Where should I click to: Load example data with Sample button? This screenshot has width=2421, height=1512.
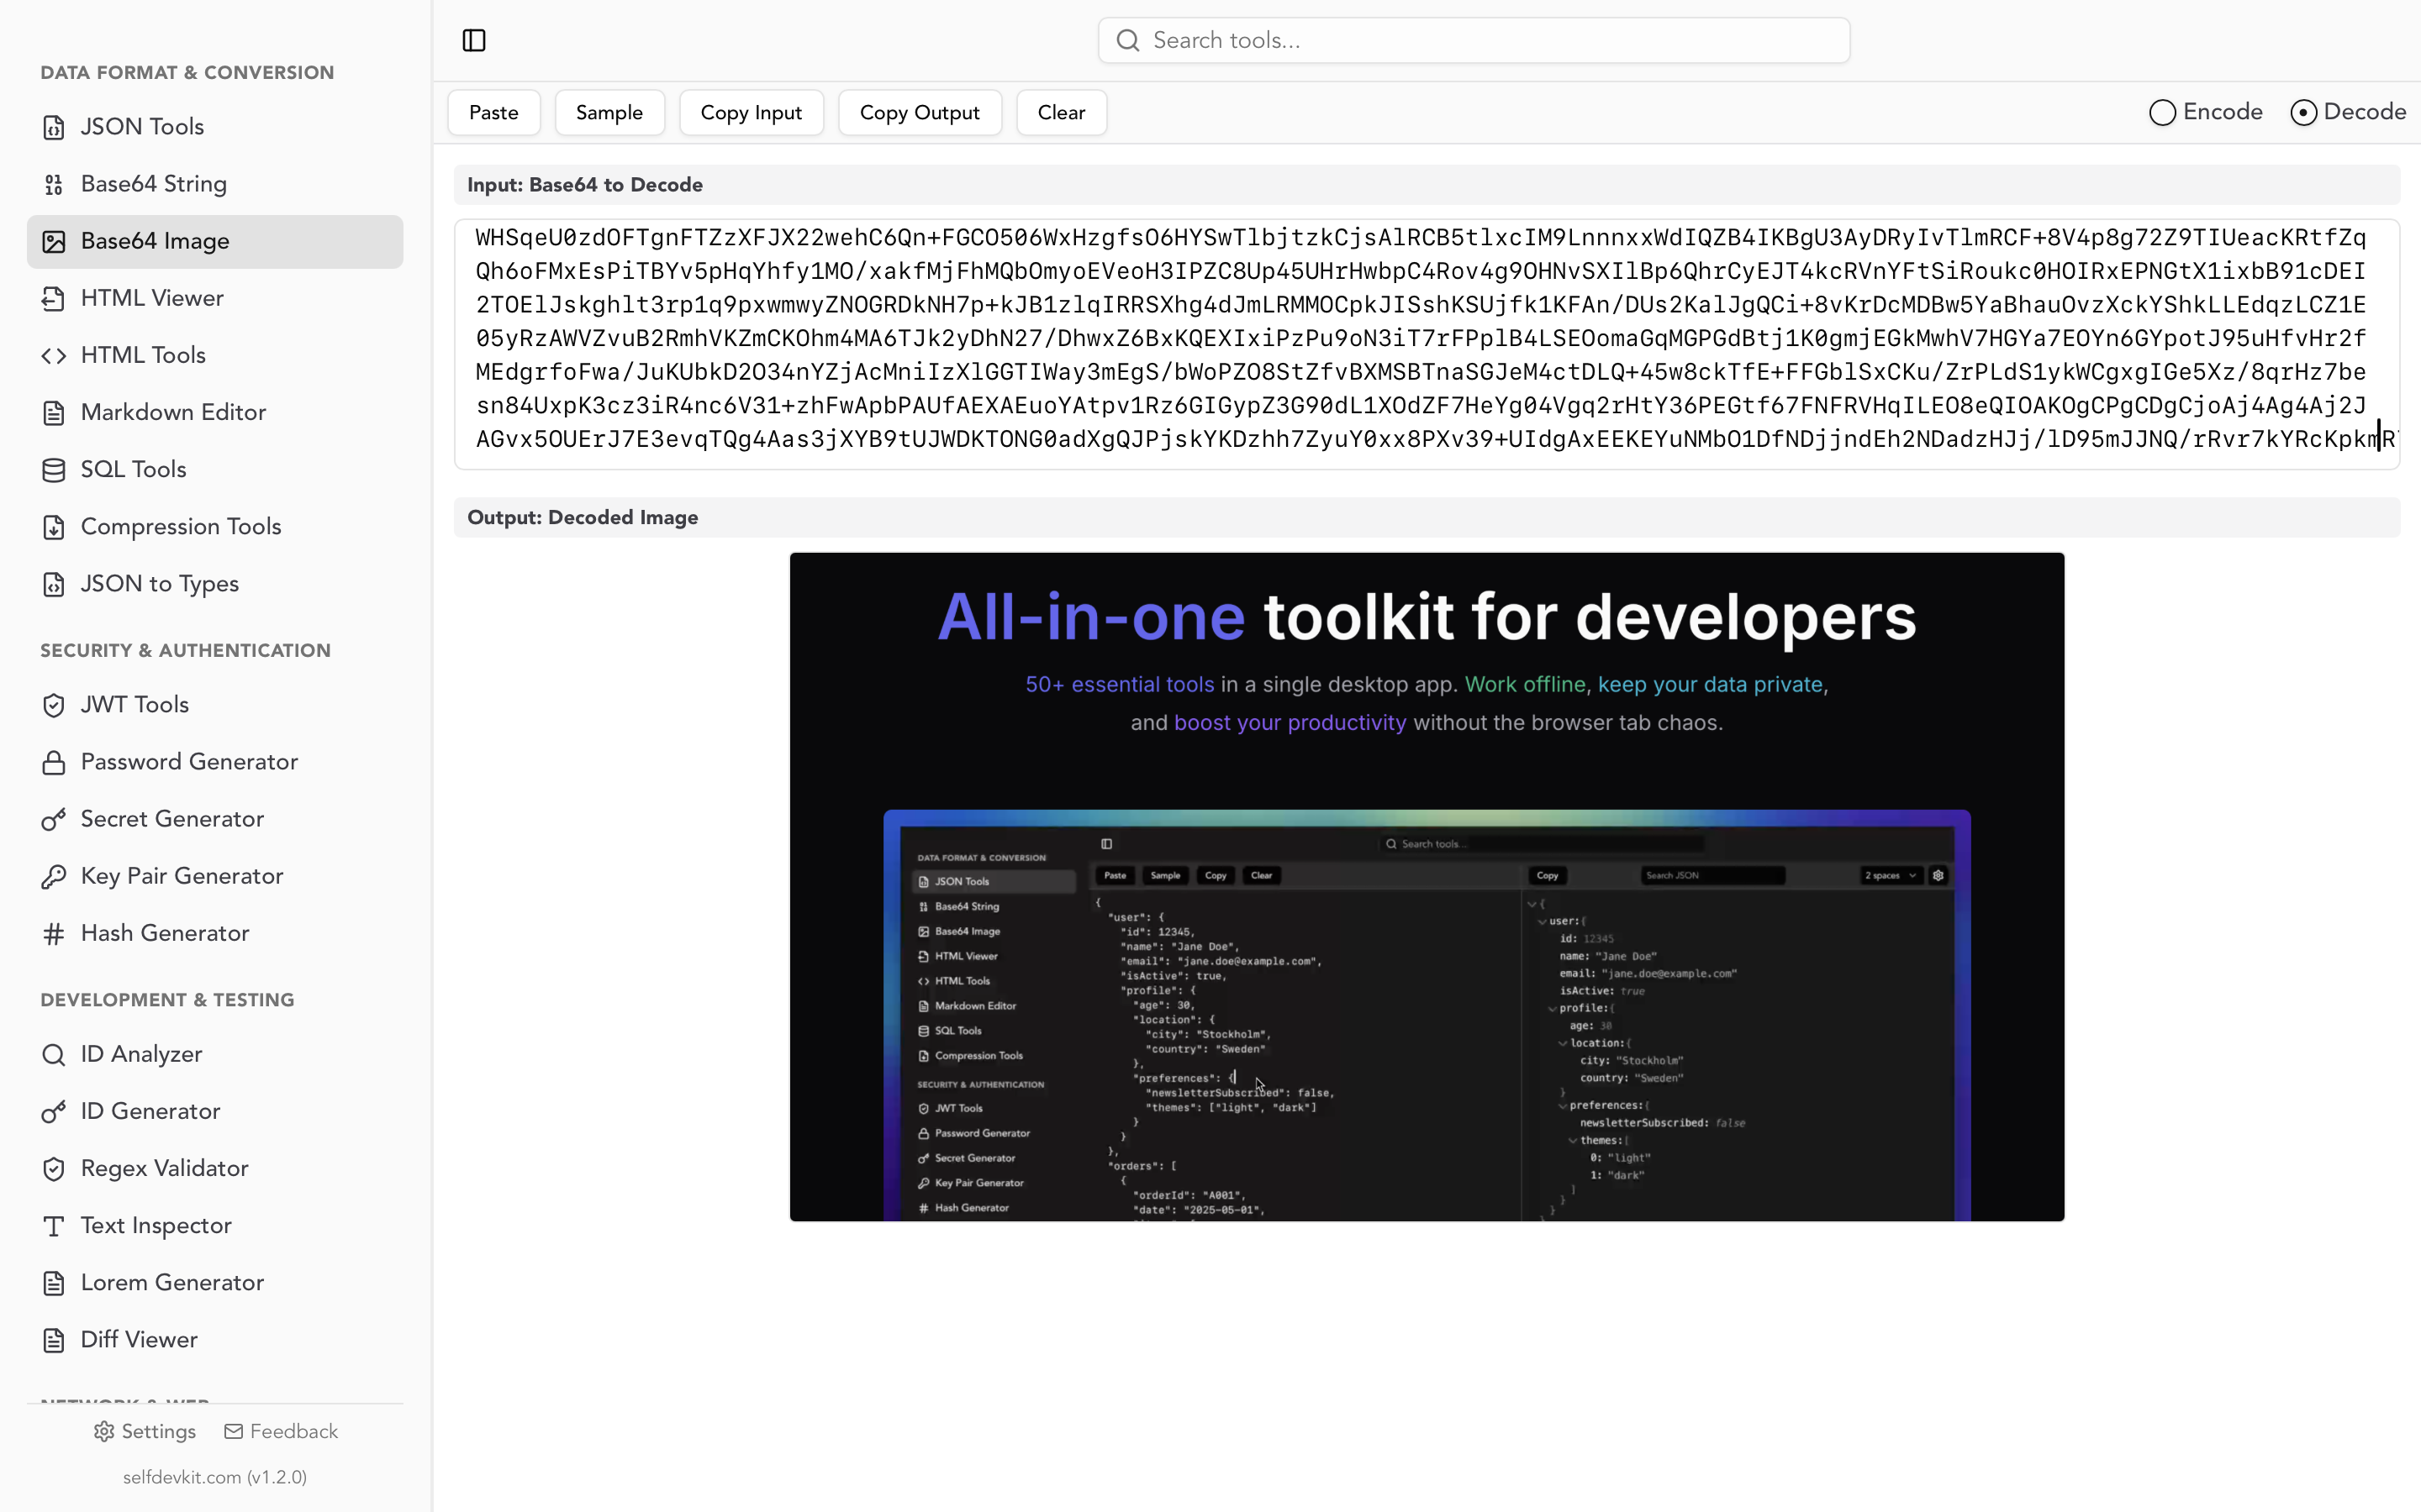tap(609, 113)
